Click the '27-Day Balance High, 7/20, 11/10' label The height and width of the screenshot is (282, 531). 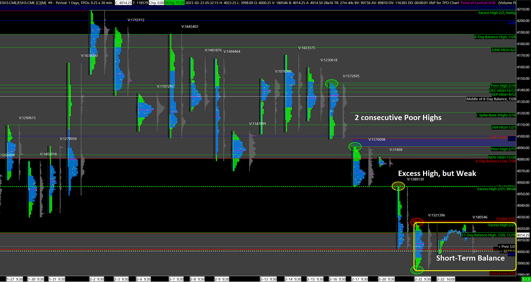[488, 235]
